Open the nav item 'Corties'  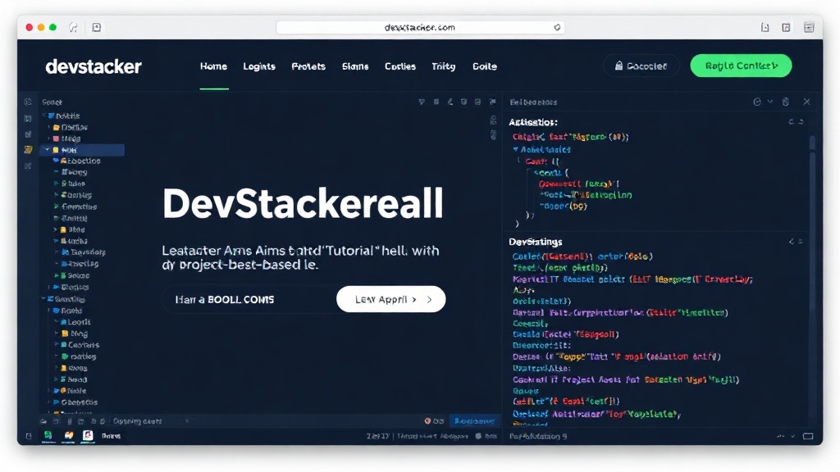(400, 66)
